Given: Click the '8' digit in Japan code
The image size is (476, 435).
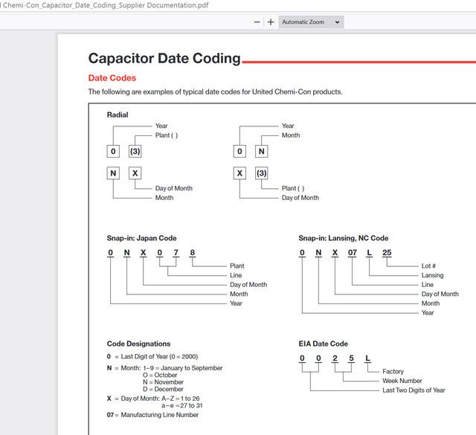Looking at the screenshot, I should [x=192, y=253].
